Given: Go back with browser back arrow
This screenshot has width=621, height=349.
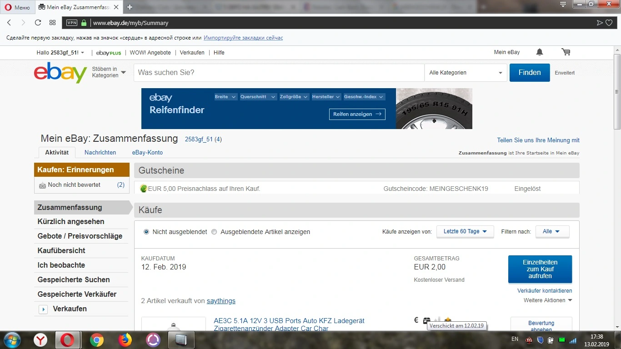Looking at the screenshot, I should pyautogui.click(x=9, y=23).
